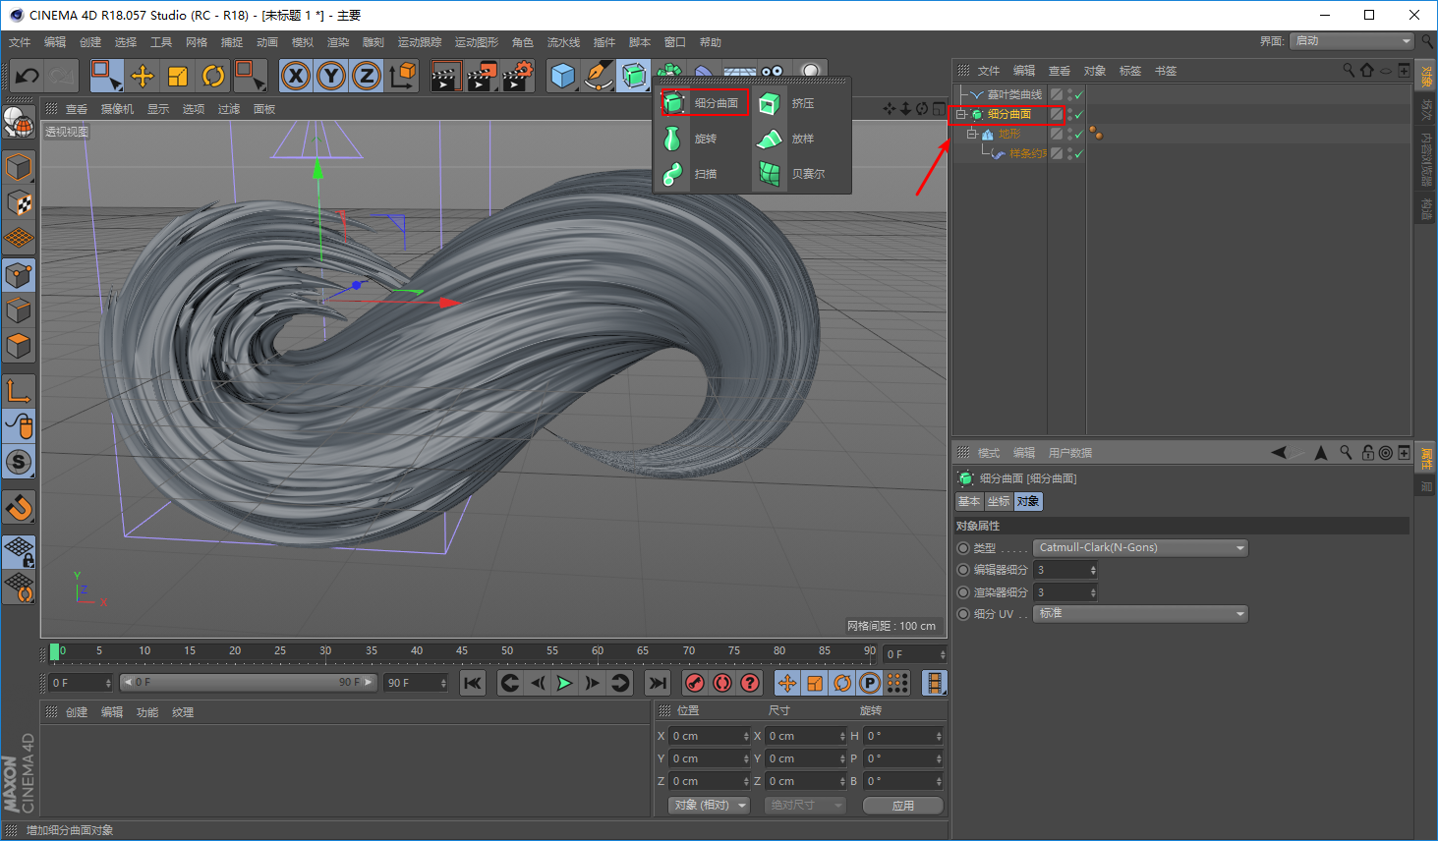This screenshot has height=841, width=1438.
Task: Select the Scale tool icon
Action: click(178, 76)
